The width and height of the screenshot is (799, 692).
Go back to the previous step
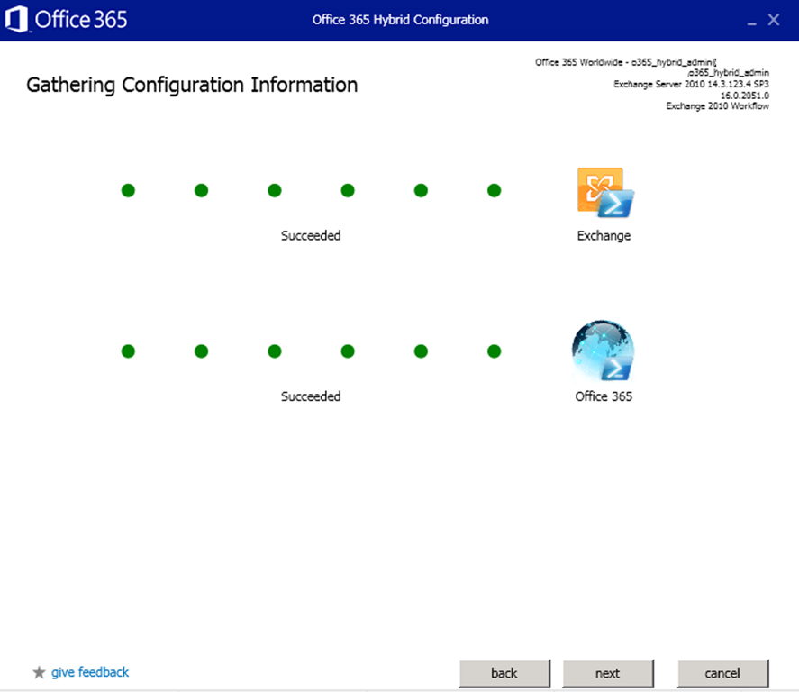[x=504, y=673]
